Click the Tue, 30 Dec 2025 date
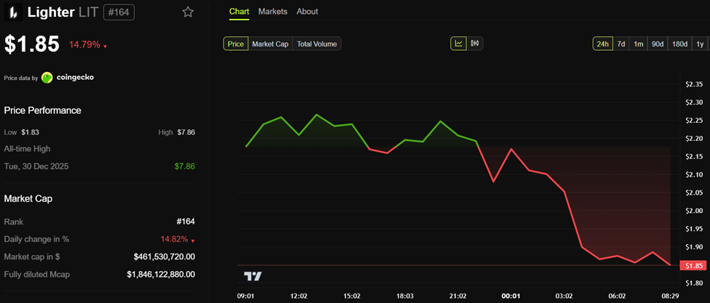Image resolution: width=710 pixels, height=303 pixels. point(36,166)
